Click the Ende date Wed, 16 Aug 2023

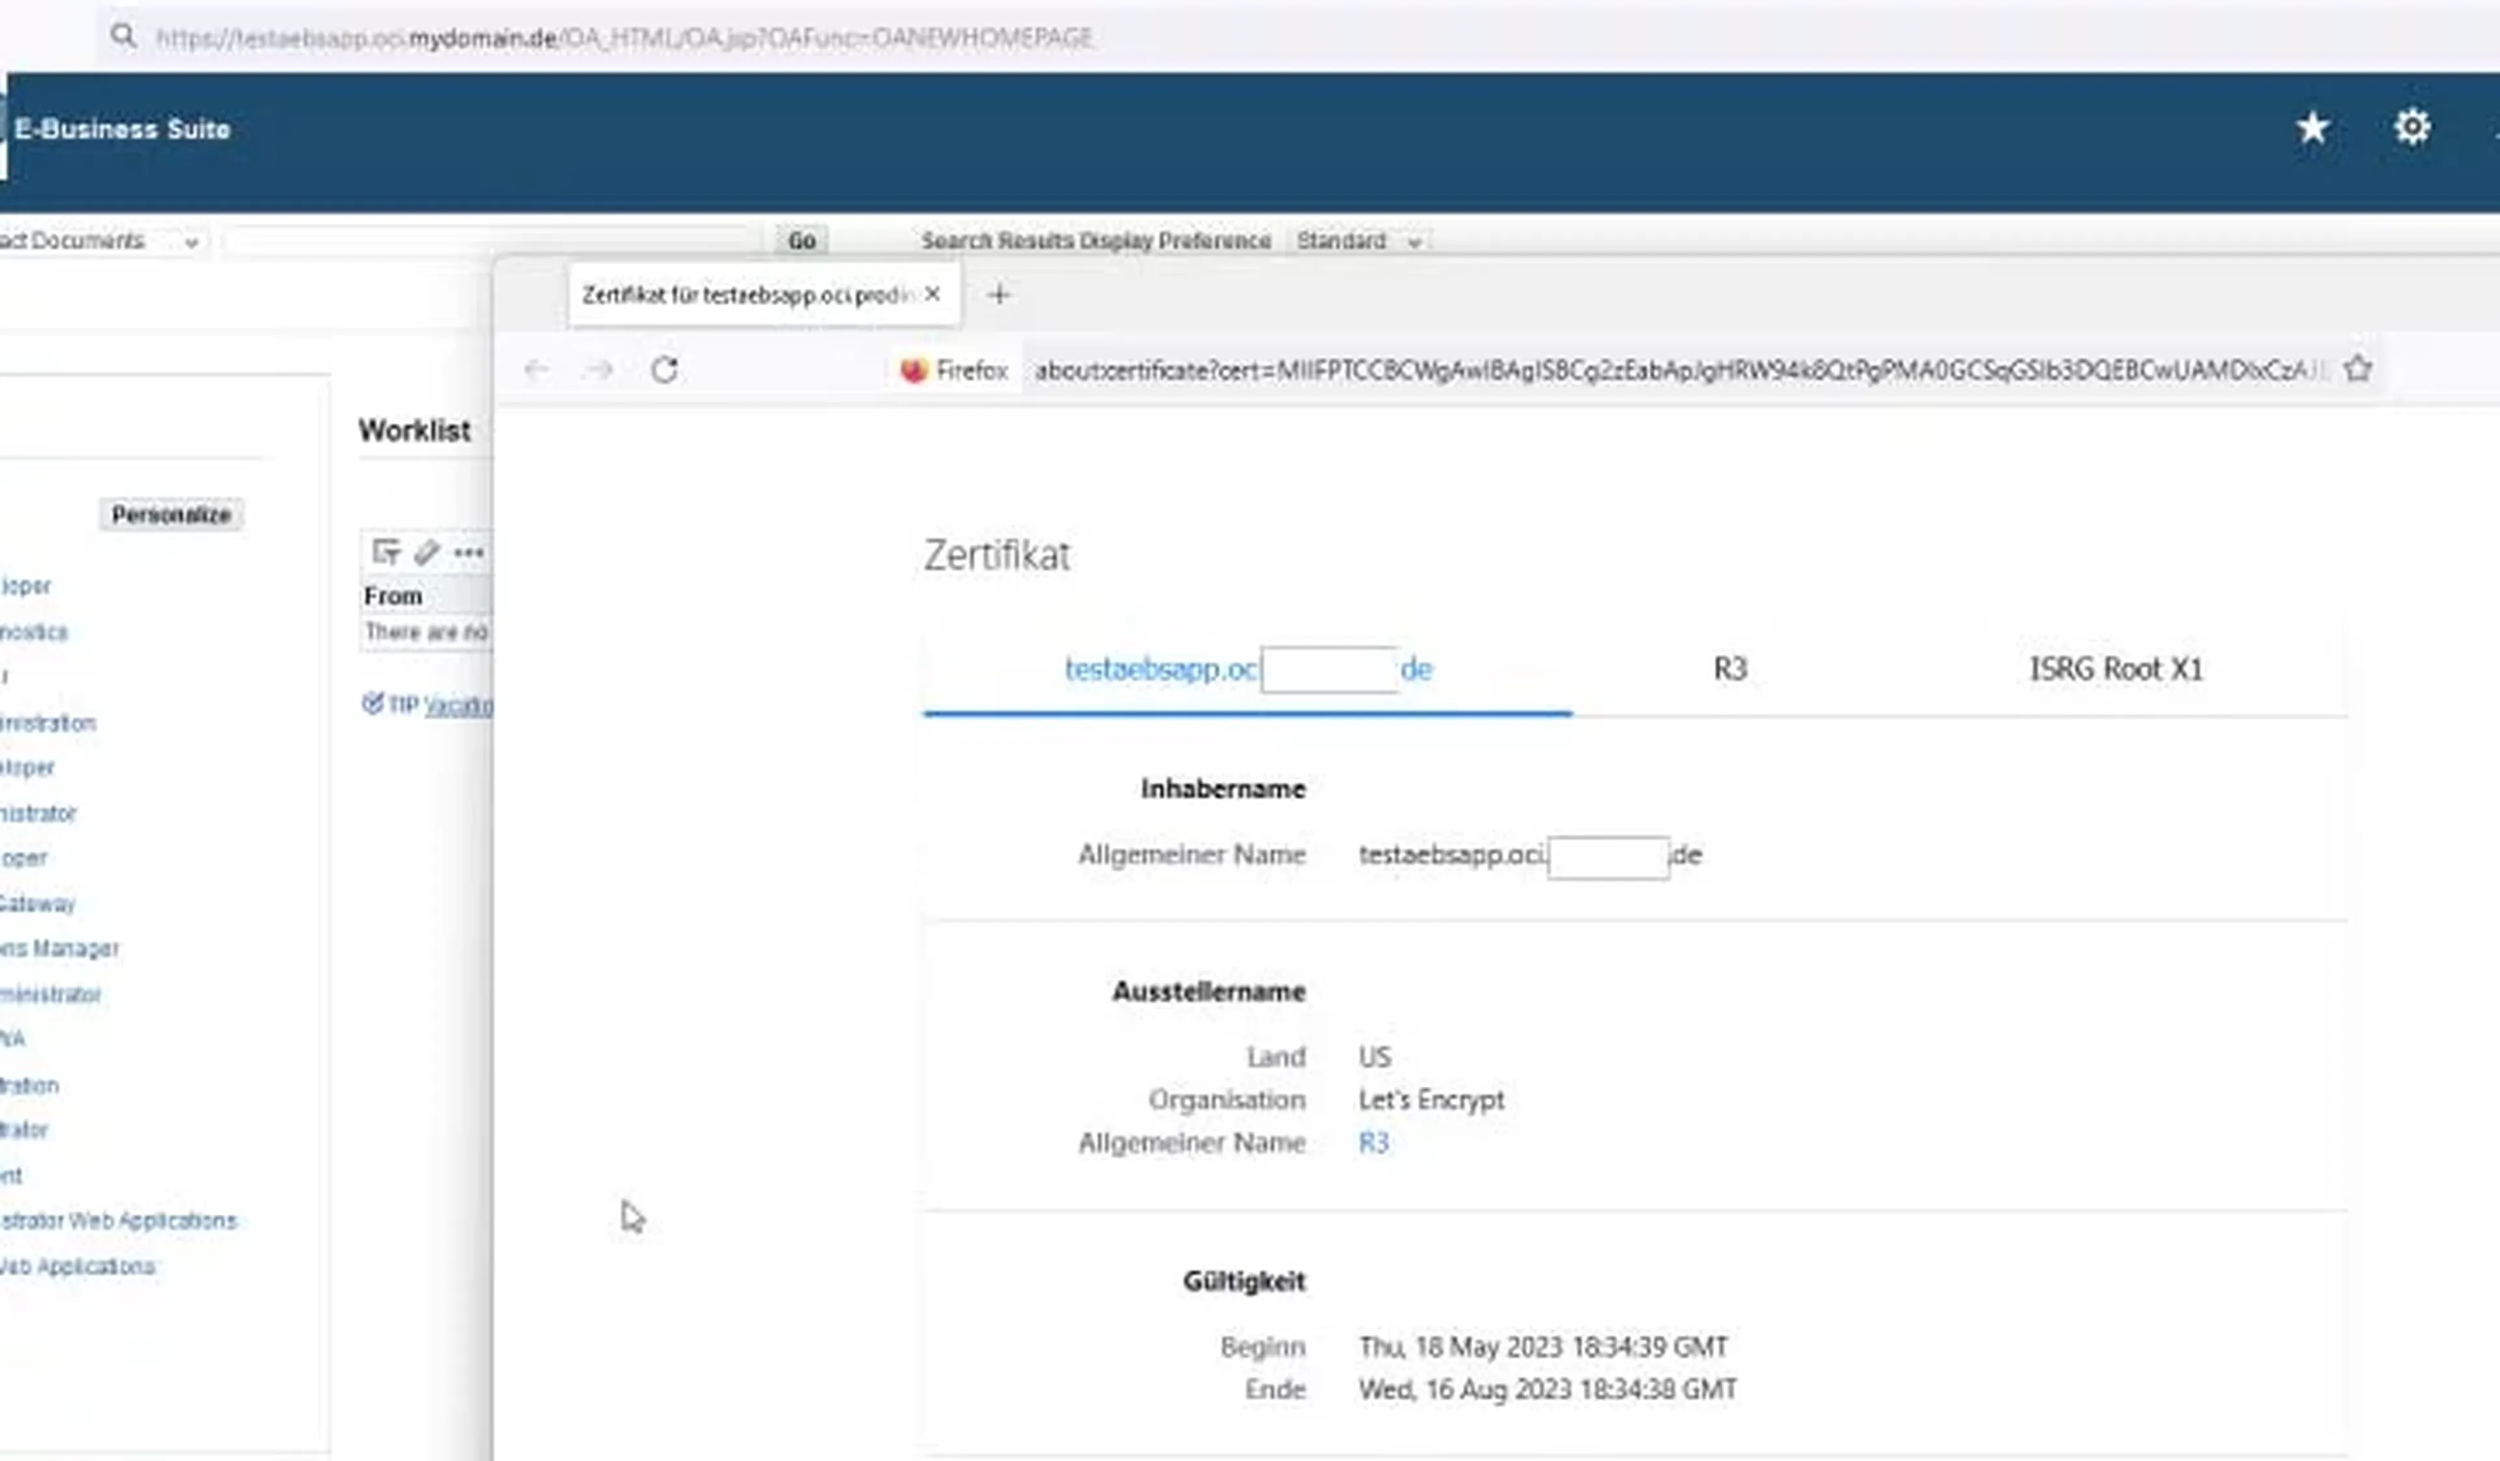click(x=1548, y=1389)
